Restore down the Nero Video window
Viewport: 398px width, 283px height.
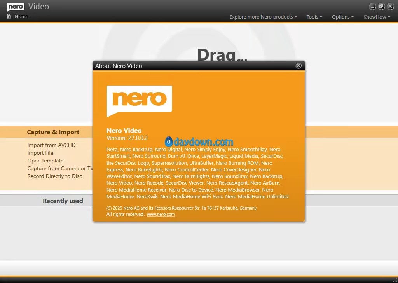click(381, 7)
